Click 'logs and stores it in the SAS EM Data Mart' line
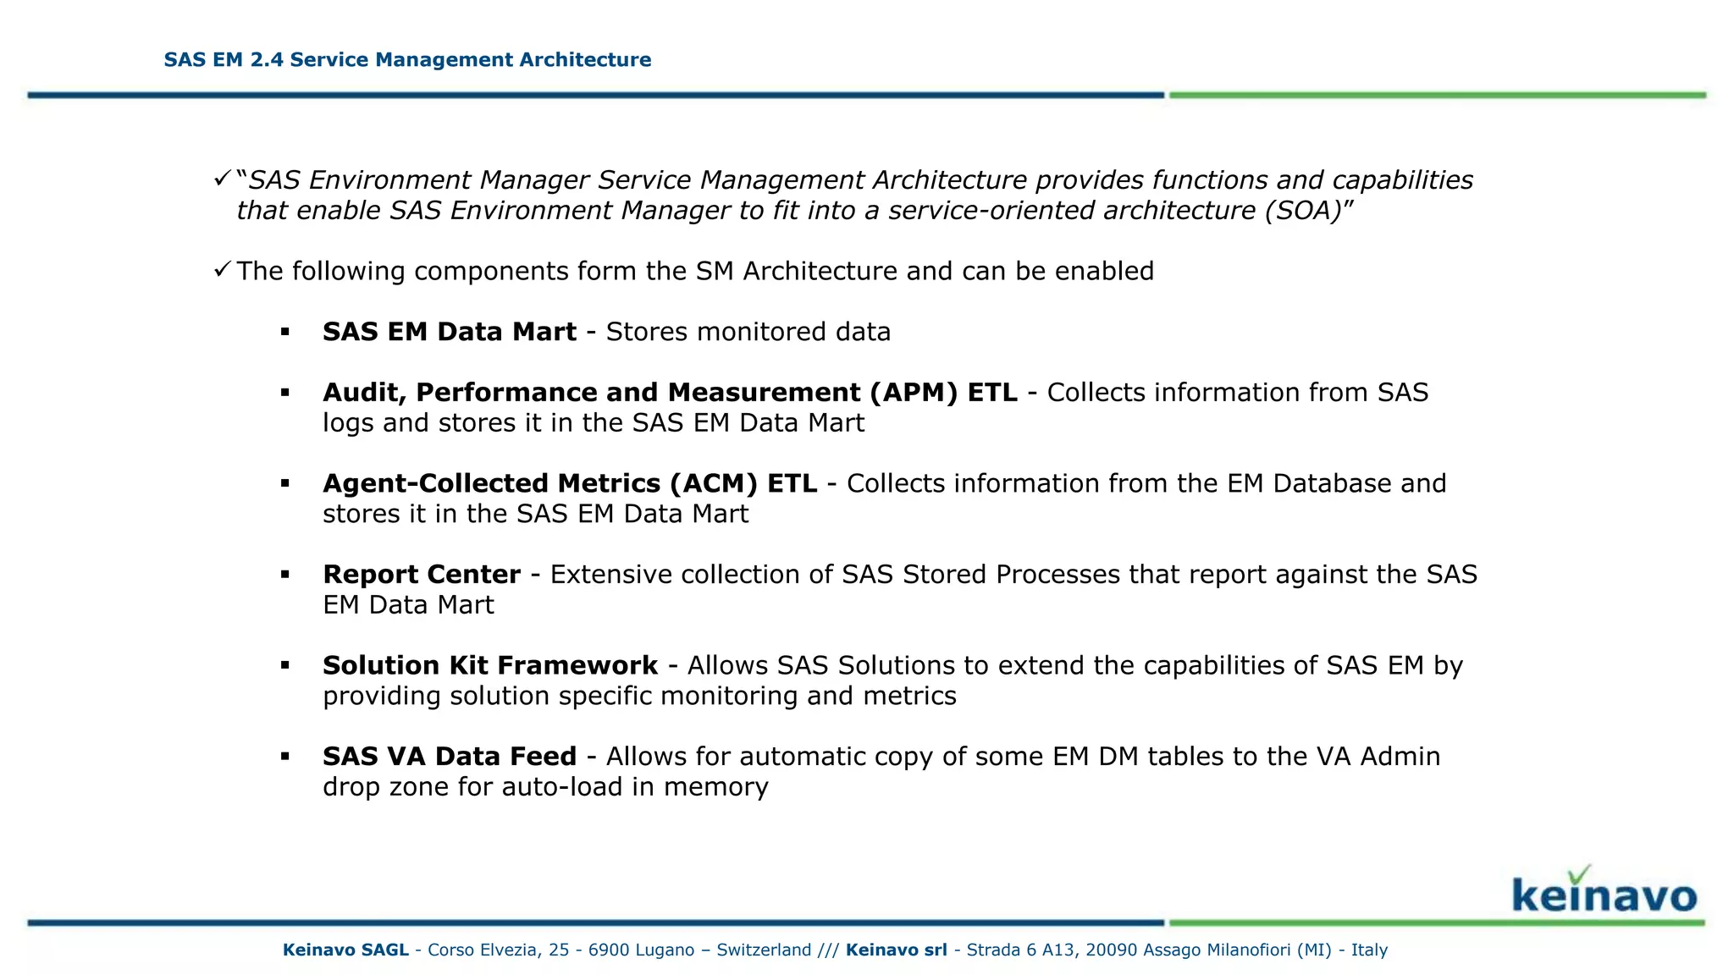Image resolution: width=1734 pixels, height=975 pixels. click(594, 423)
